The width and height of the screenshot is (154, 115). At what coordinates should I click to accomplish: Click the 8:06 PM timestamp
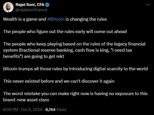[10, 110]
